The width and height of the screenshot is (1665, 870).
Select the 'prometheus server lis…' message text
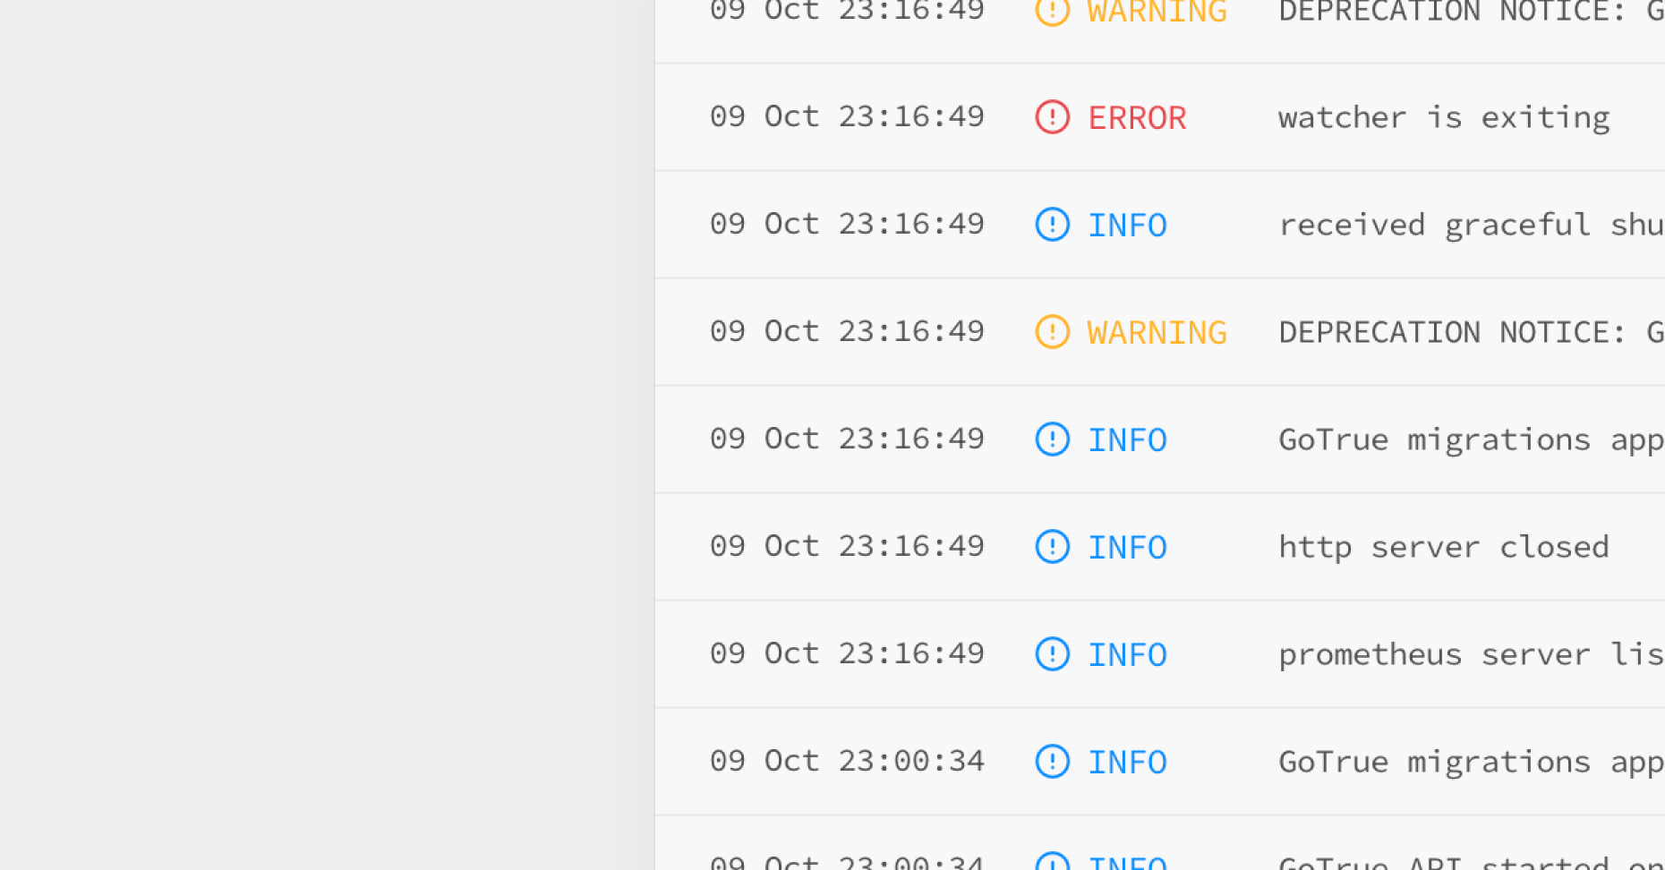pyautogui.click(x=1471, y=654)
